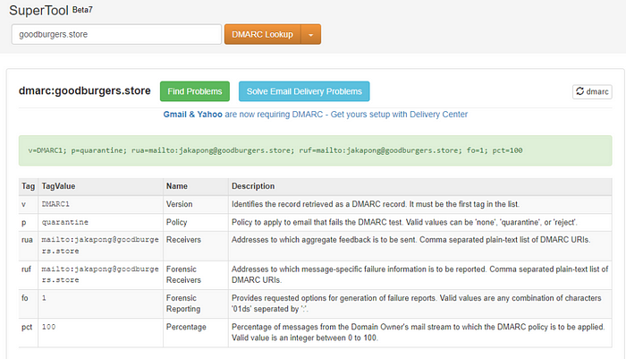Viewport: 626px width, 359px height.
Task: Click the domain input field with goodburgers.store
Action: tap(116, 34)
